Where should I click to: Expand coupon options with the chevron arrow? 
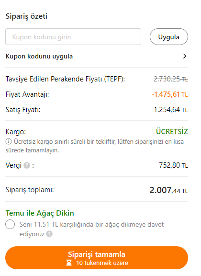[184, 56]
